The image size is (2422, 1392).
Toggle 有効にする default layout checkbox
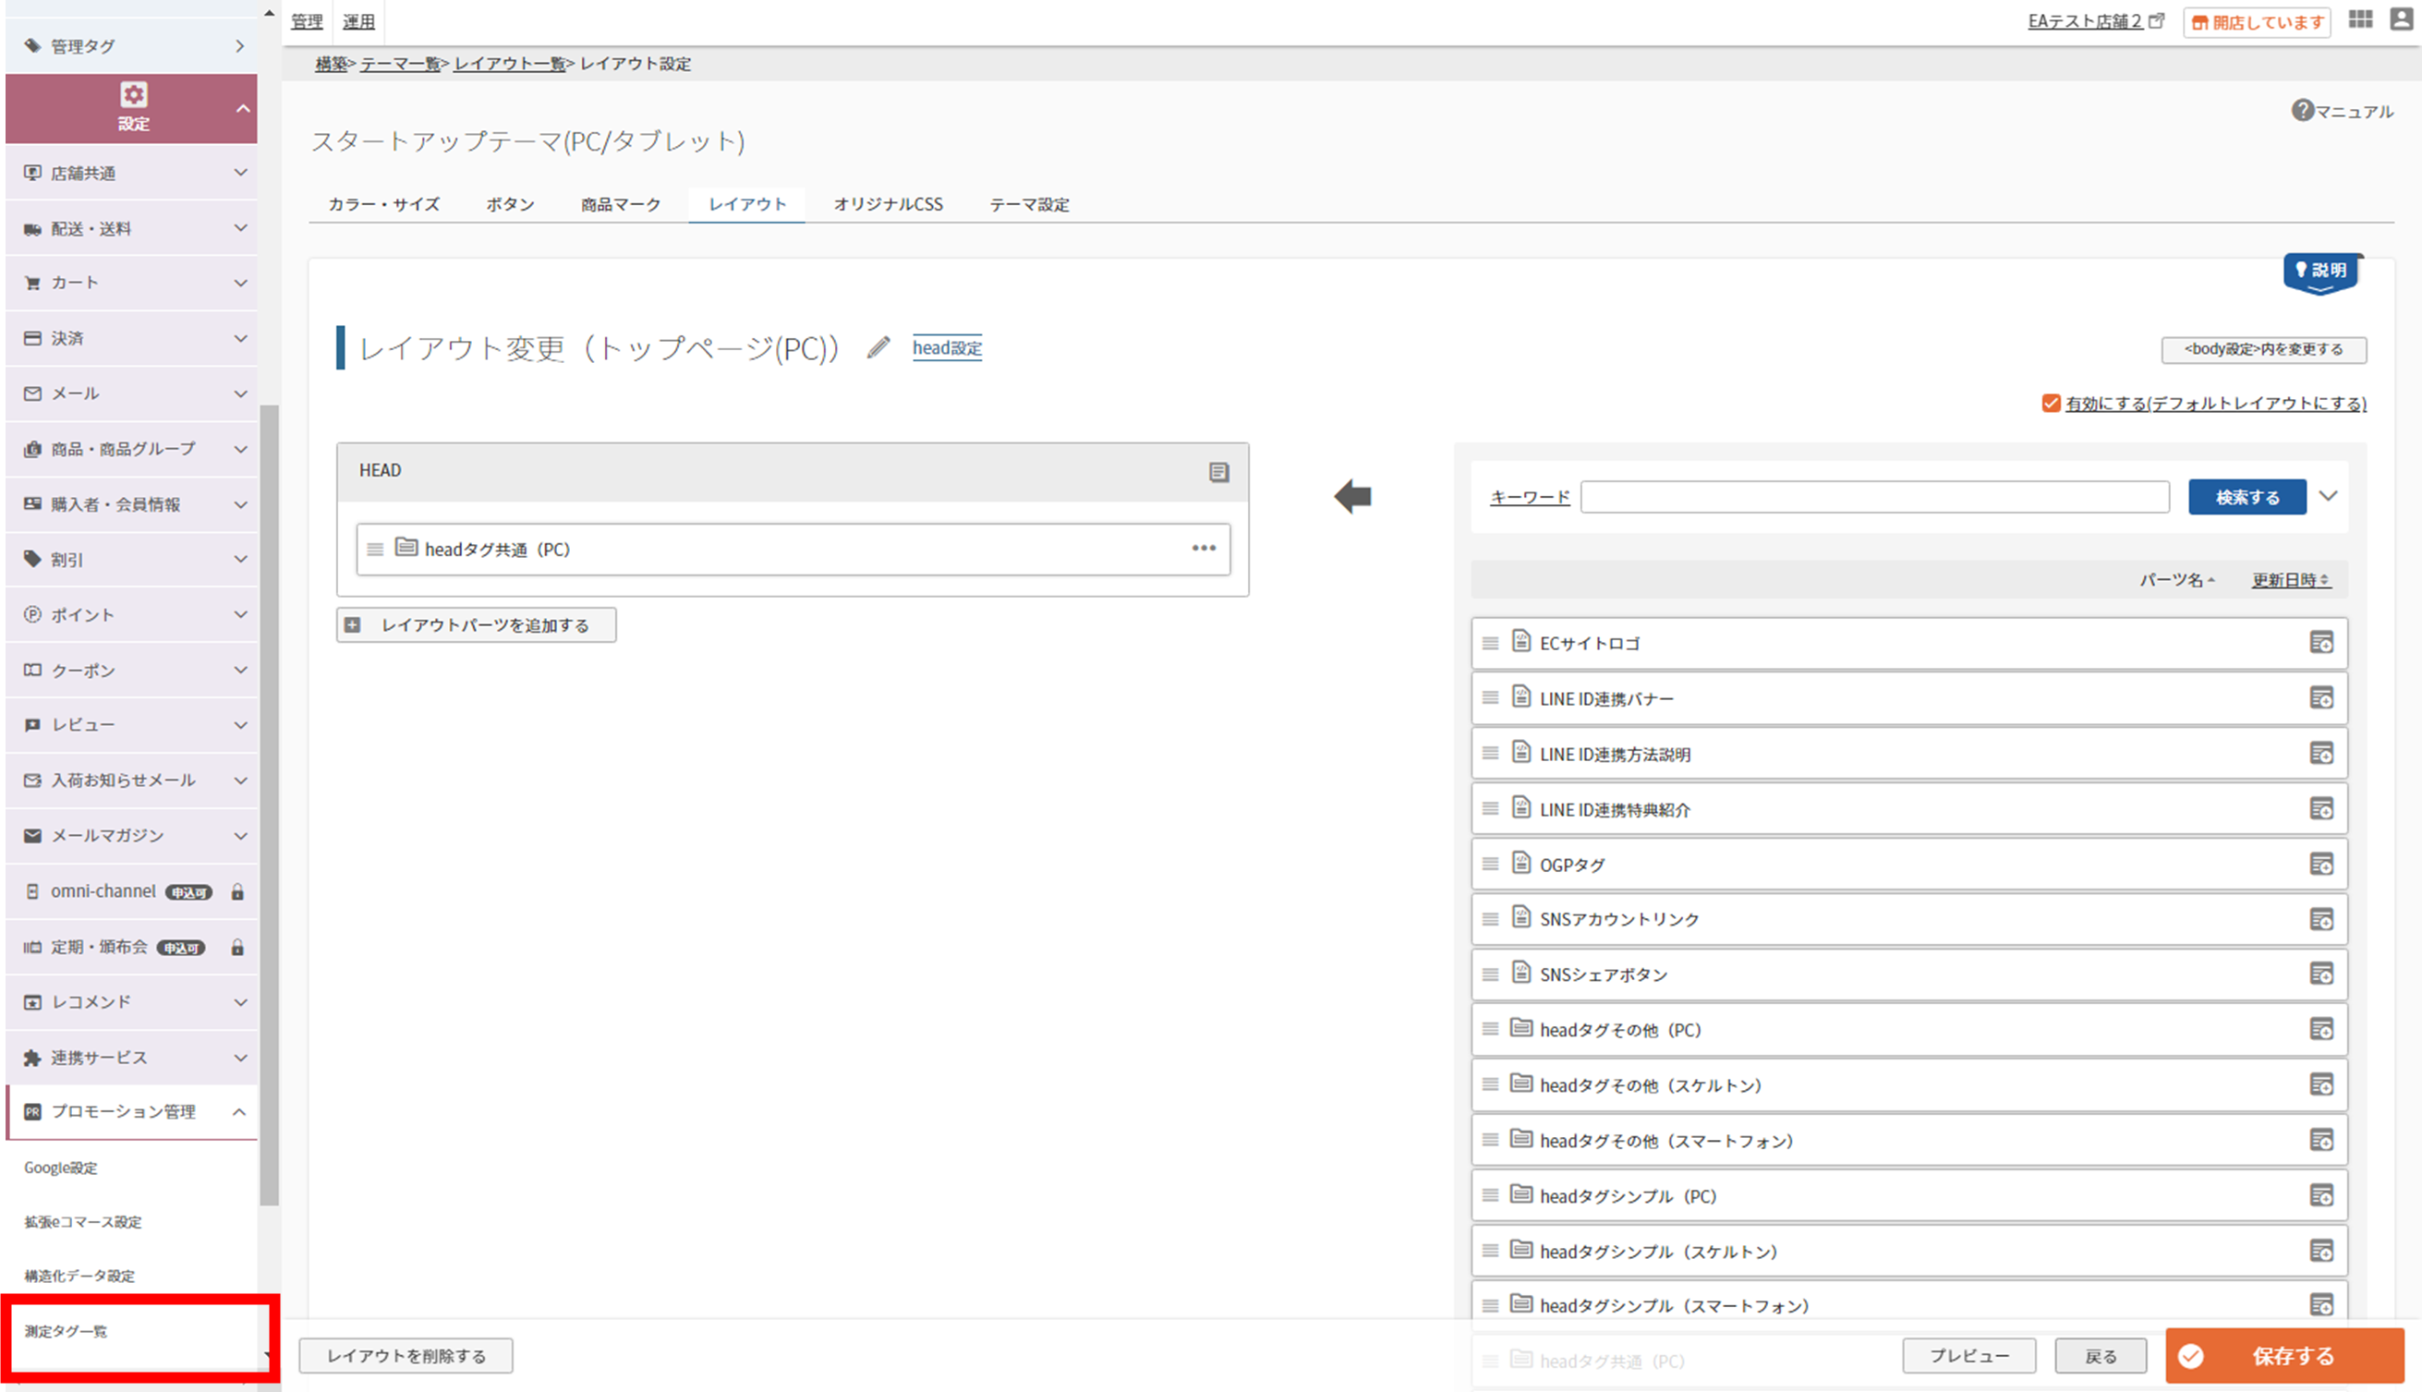coord(2050,403)
